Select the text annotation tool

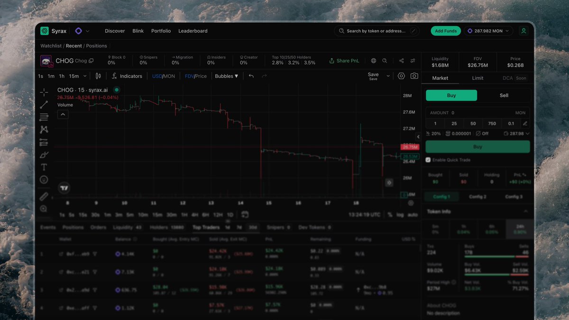coord(44,167)
